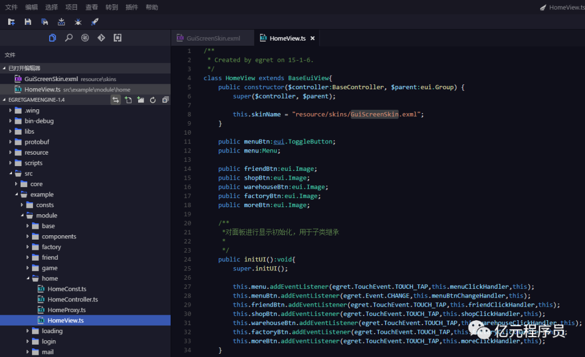Click highlighted GuiScreenSkin text in code

point(374,115)
